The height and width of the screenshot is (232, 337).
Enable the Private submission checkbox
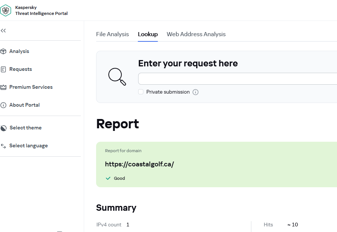(141, 92)
